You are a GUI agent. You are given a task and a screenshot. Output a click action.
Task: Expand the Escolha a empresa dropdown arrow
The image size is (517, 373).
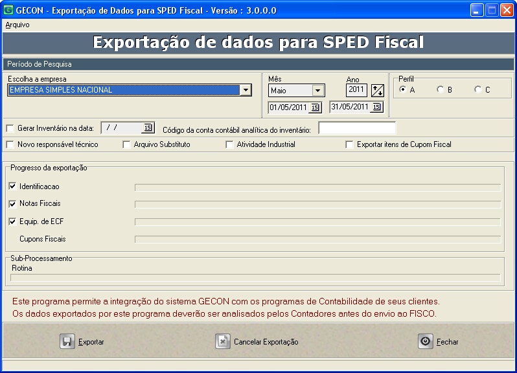pyautogui.click(x=246, y=90)
